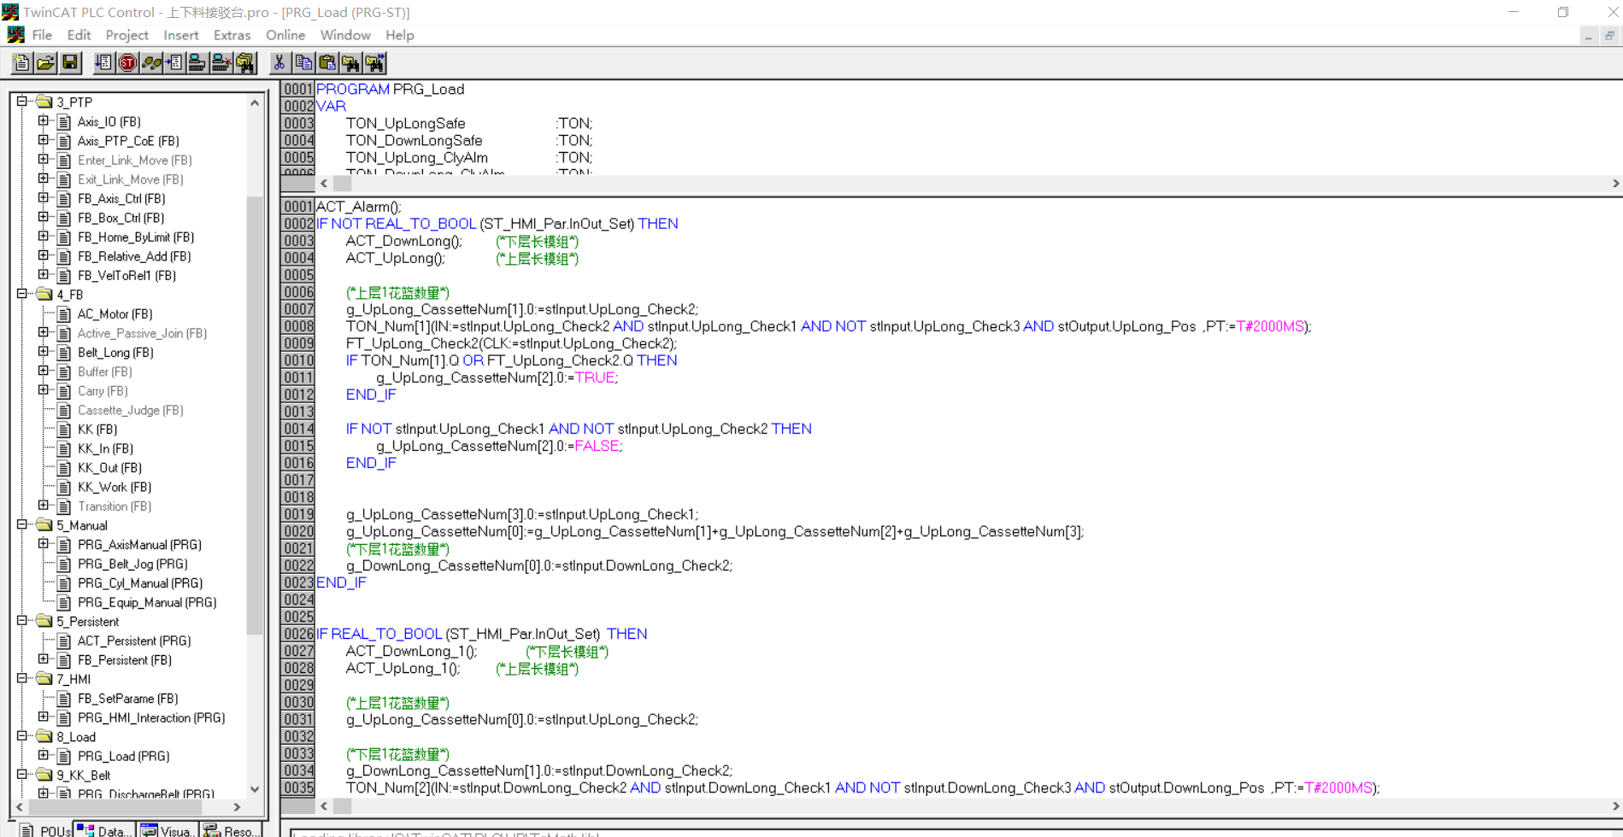Click the document icon beside Cassette_Judge (FB)

click(64, 410)
